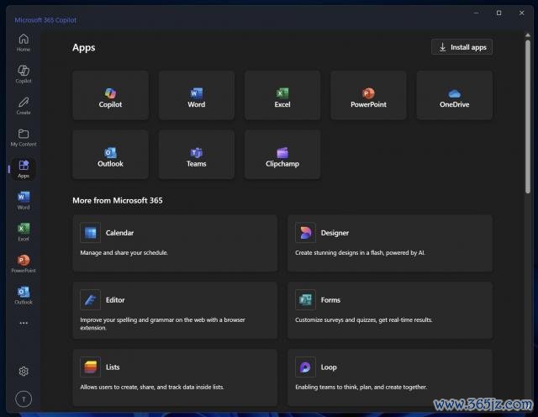This screenshot has height=417, width=538.
Task: Open settings gear in sidebar
Action: [24, 371]
